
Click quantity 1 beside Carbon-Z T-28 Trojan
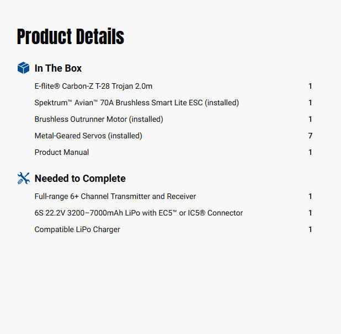(310, 86)
